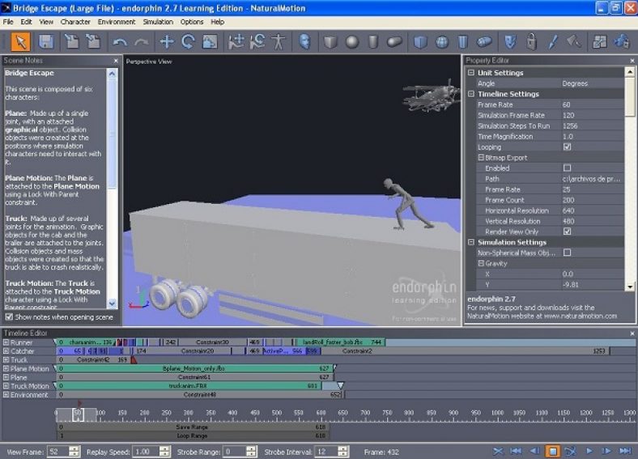Click the Undo arrow icon

click(x=120, y=41)
